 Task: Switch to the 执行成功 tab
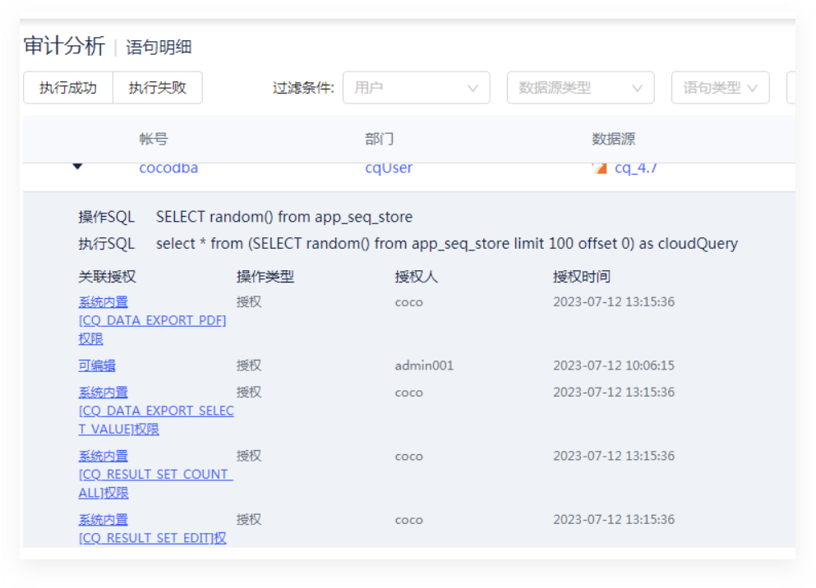(68, 88)
